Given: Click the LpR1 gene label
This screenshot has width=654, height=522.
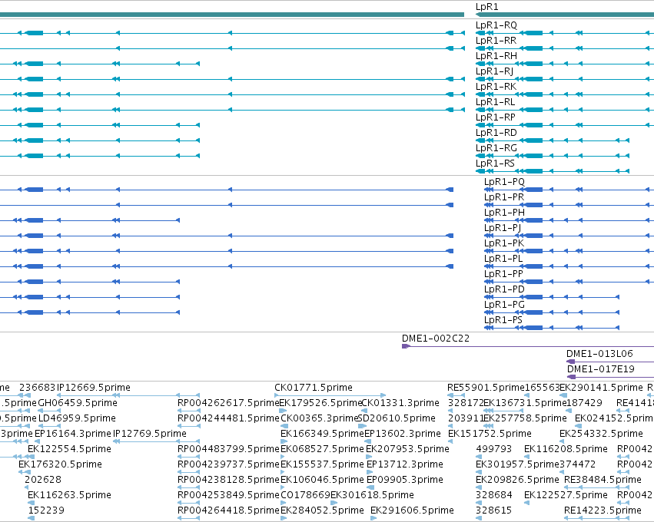Looking at the screenshot, I should 486,7.
